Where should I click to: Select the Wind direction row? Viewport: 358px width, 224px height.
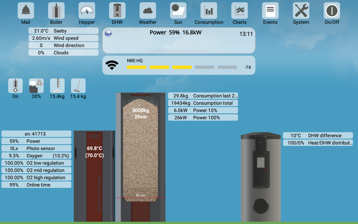[x=63, y=45]
